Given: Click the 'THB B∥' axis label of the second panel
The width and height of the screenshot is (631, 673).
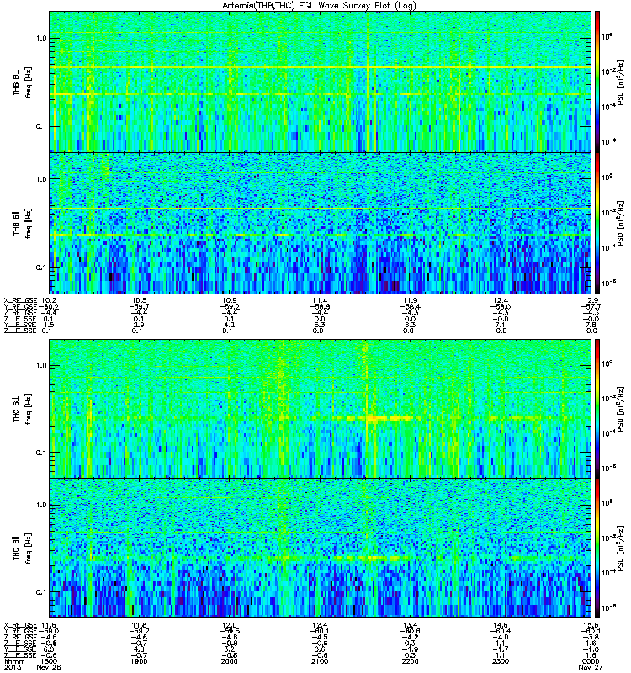Looking at the screenshot, I should (16, 223).
